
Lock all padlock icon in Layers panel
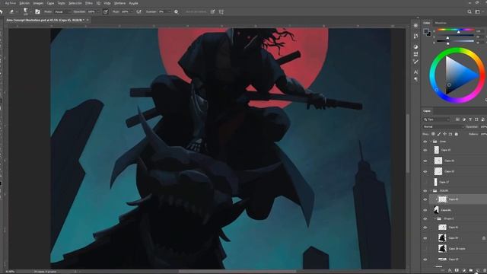(x=457, y=134)
